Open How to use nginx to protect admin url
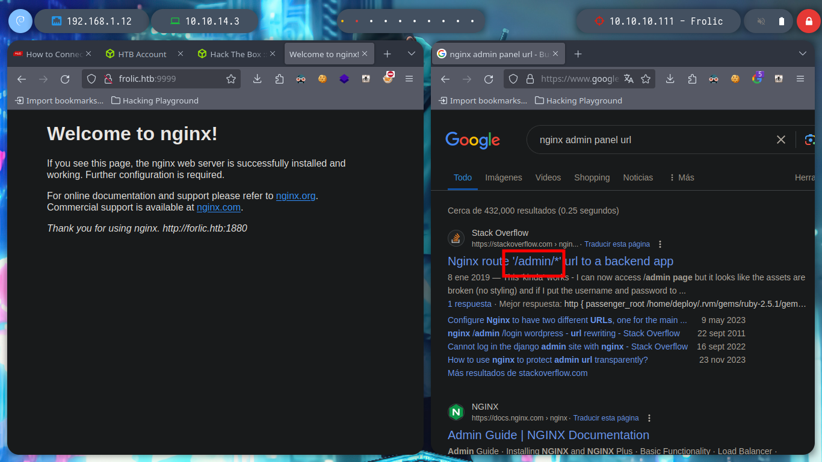Viewport: 822px width, 462px height. coord(548,360)
